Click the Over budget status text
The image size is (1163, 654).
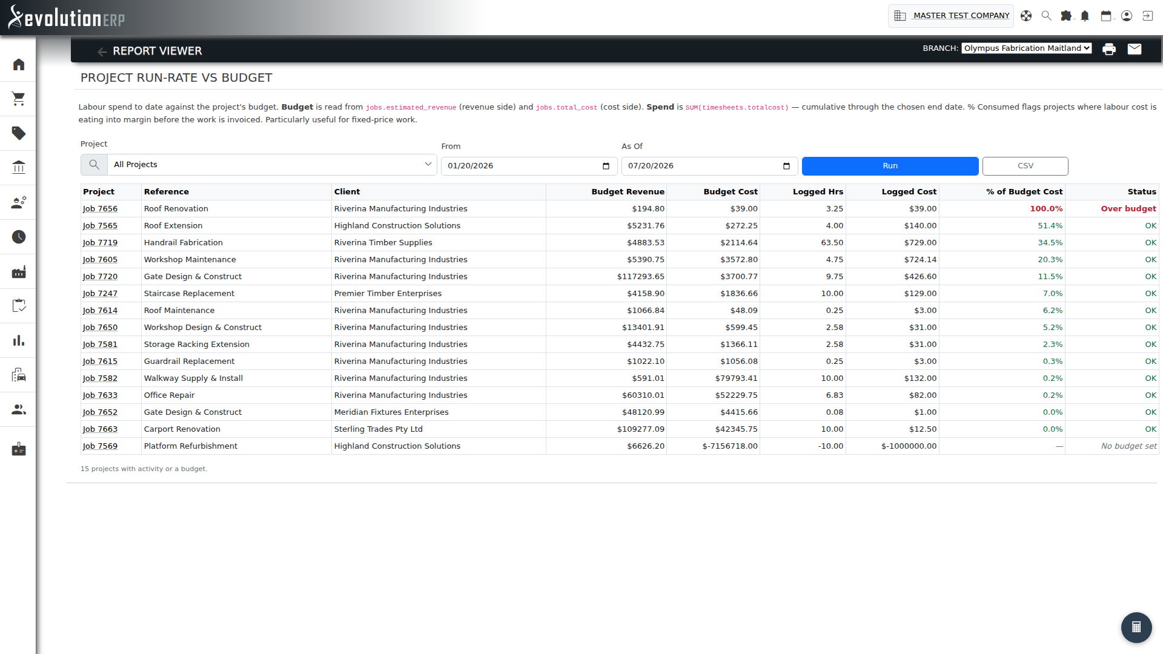(x=1128, y=209)
